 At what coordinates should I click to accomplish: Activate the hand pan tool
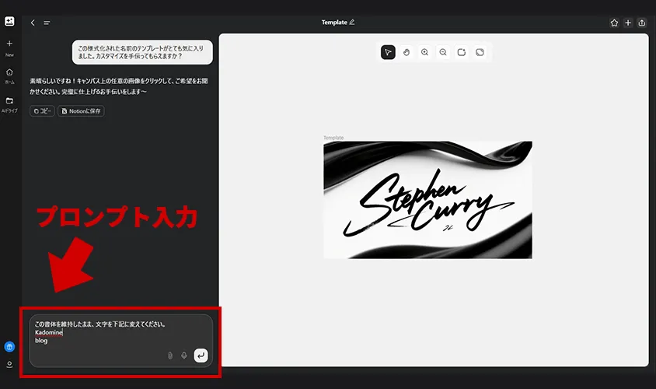click(407, 52)
